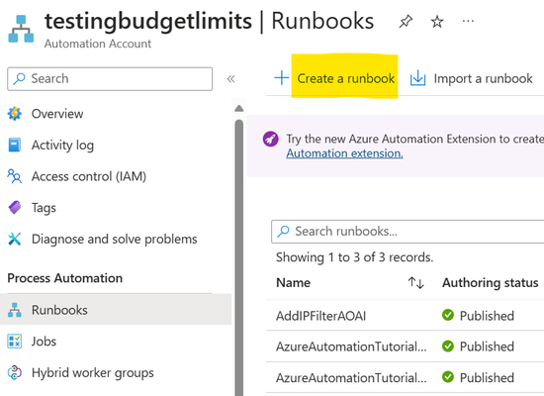This screenshot has height=396, width=544.
Task: Open the Automation extension link
Action: tap(344, 153)
